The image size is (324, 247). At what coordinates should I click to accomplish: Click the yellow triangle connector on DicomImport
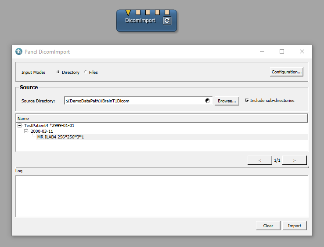pyautogui.click(x=128, y=12)
